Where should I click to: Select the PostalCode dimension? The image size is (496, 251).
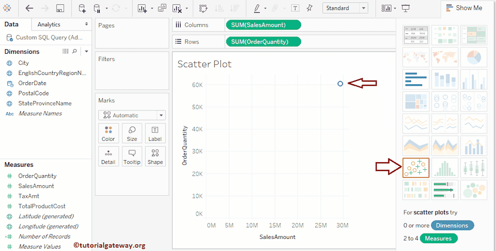(33, 93)
